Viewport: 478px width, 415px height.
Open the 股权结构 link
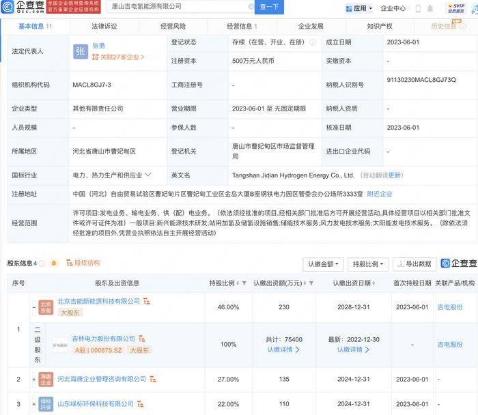[83, 263]
